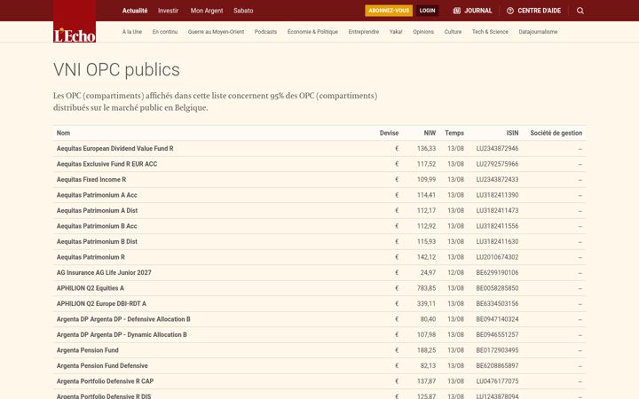Select ISIN LU2792575966
This screenshot has height=399, width=639.
tap(497, 164)
